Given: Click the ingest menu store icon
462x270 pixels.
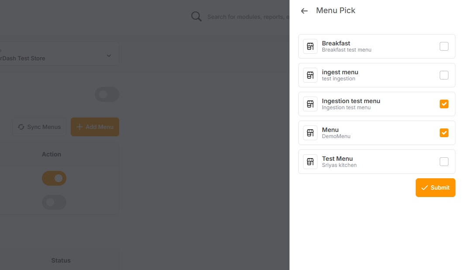Looking at the screenshot, I should pos(310,75).
